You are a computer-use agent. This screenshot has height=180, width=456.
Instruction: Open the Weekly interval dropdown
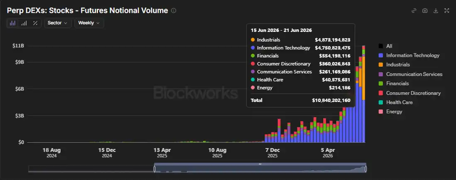89,23
